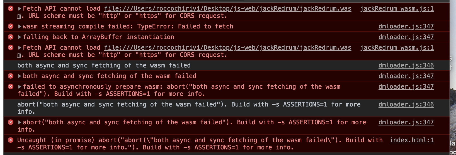Image resolution: width=456 pixels, height=155 pixels.
Task: Click the plain gray 'both async and sync' log text
Action: coord(104,66)
